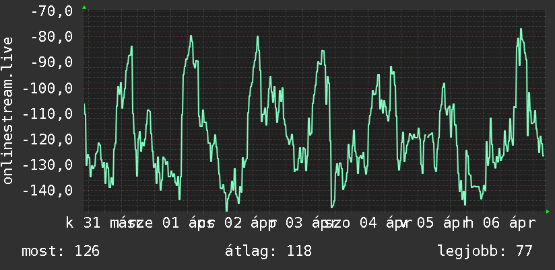
Task: Click the 'legjobb: 77' best value
Action: pyautogui.click(x=485, y=251)
